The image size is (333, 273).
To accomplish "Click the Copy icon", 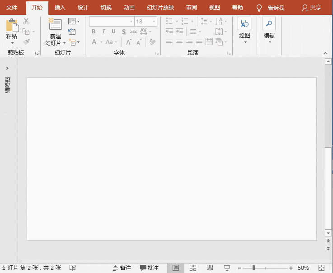I will [26, 32].
